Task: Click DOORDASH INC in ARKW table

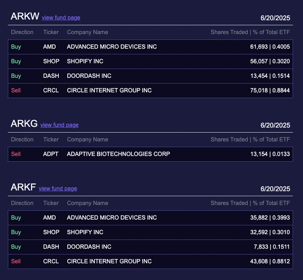Action: tap(89, 76)
